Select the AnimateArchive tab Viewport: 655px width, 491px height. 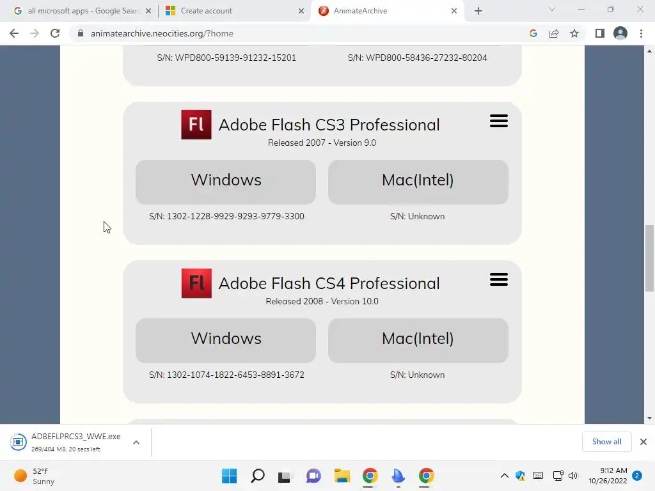pyautogui.click(x=386, y=11)
